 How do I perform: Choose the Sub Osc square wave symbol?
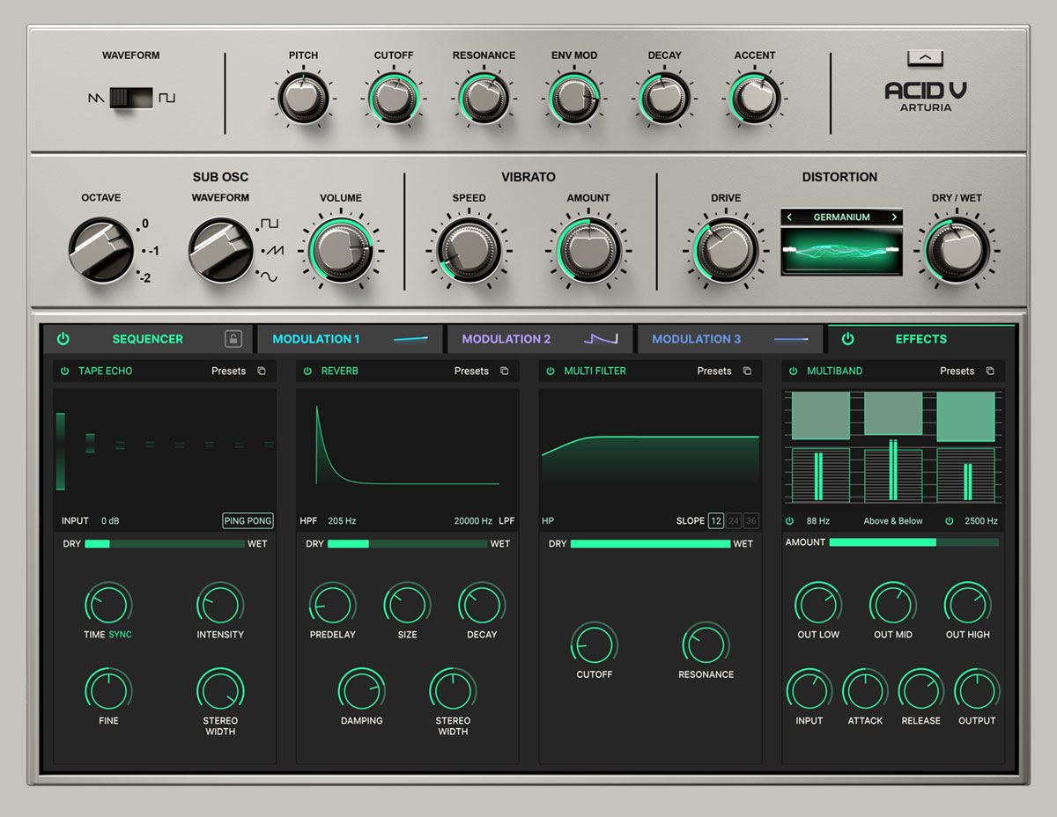[270, 224]
